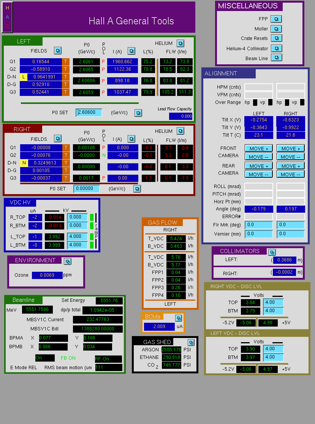Click RIGHT D-N 'N' status indicator

coord(24,163)
